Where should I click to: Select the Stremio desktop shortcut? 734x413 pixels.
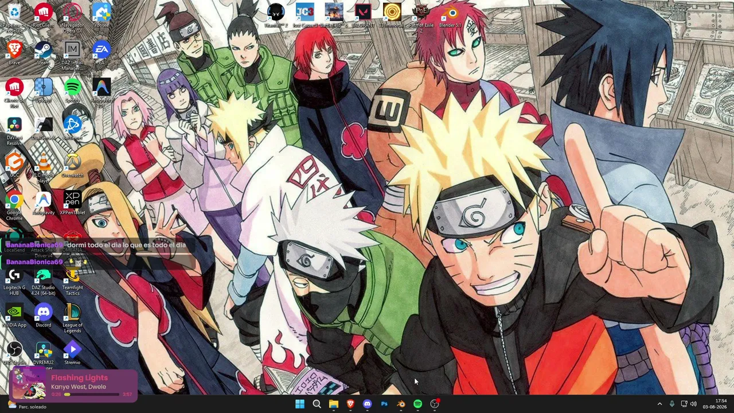click(x=72, y=353)
